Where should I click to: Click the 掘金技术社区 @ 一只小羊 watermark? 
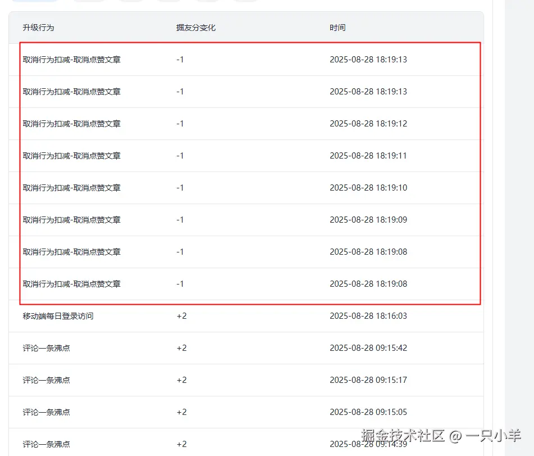click(x=441, y=436)
